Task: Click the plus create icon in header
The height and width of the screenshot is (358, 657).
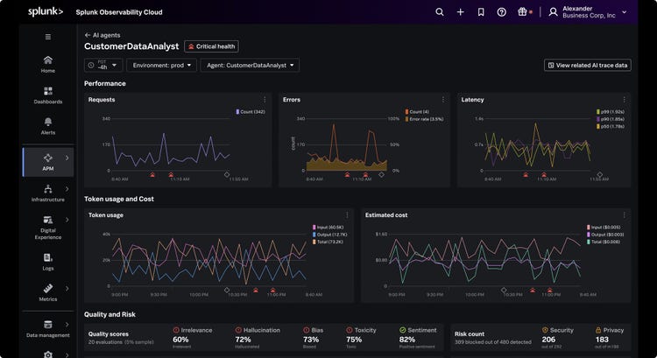Action: pyautogui.click(x=460, y=12)
